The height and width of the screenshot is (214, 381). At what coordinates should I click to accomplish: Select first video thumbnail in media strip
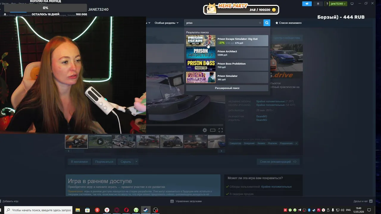coord(76,141)
